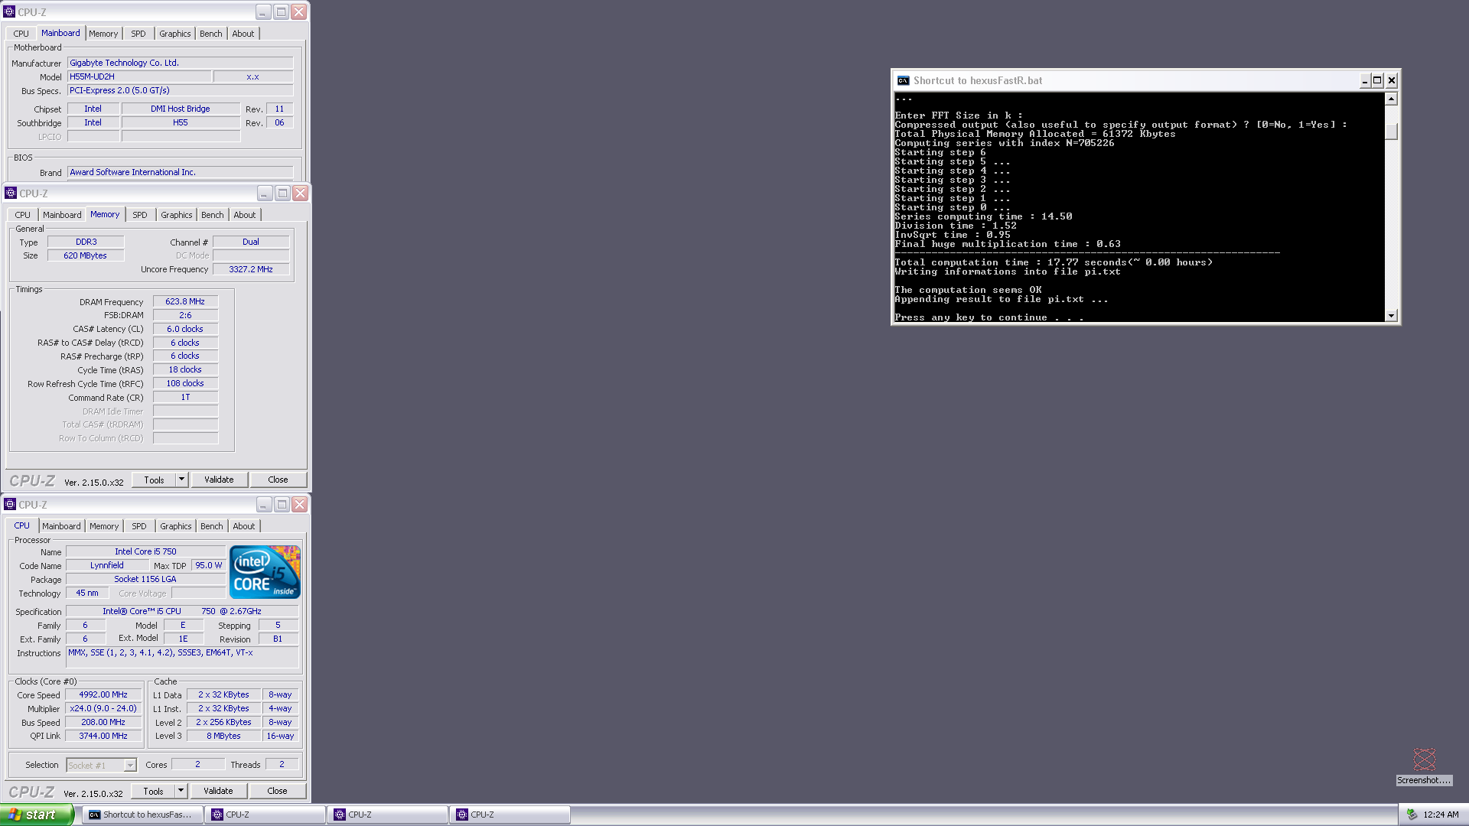This screenshot has width=1469, height=826.
Task: Click Close button in Memory window
Action: (x=278, y=480)
